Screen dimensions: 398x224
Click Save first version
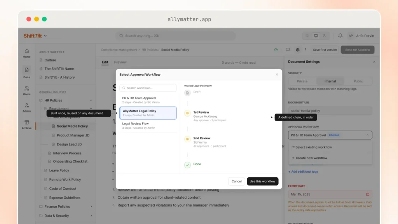pos(325,50)
